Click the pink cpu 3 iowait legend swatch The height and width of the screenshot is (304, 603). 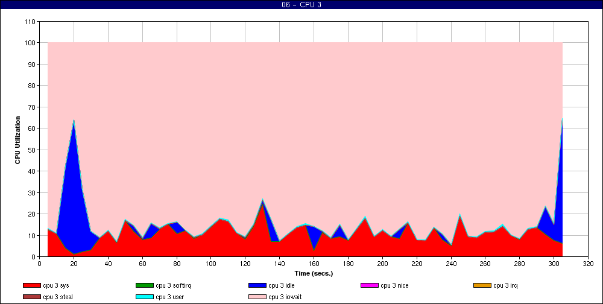click(257, 297)
